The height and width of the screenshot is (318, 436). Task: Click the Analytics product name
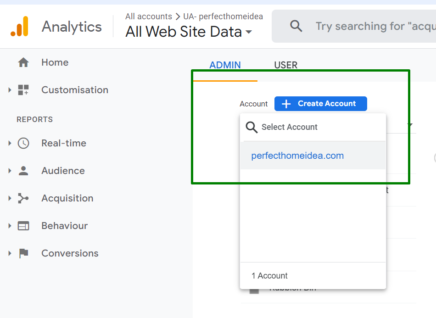tap(72, 27)
